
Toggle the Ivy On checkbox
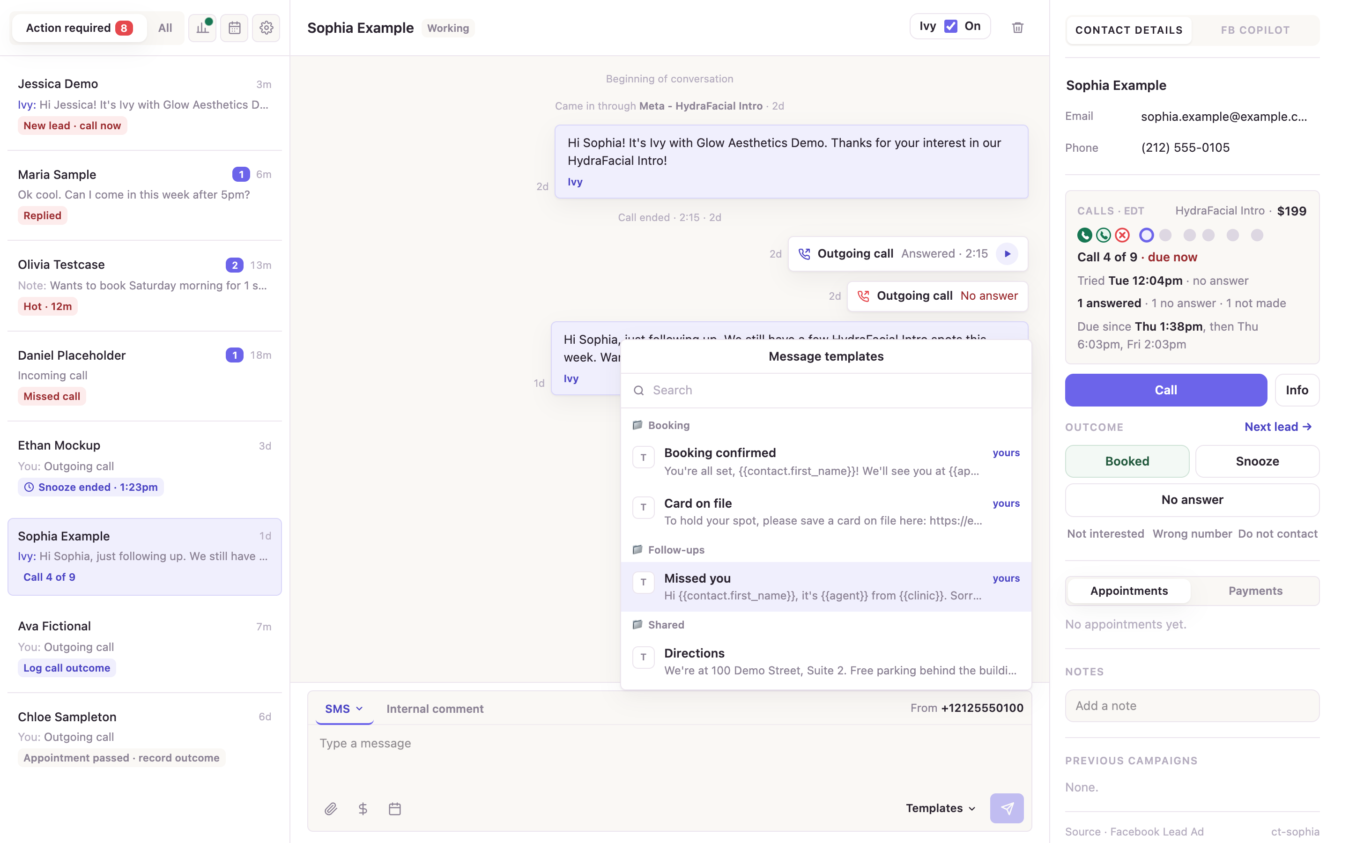point(950,26)
